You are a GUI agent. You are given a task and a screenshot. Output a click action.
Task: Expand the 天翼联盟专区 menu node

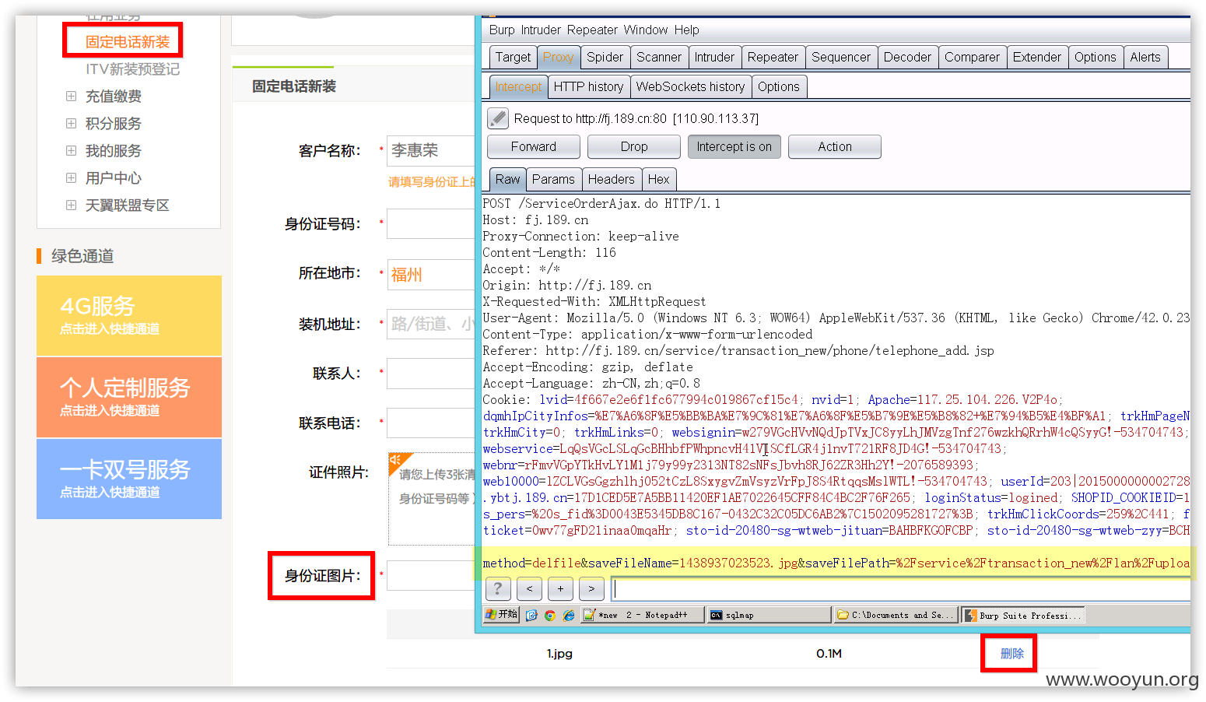pyautogui.click(x=71, y=205)
